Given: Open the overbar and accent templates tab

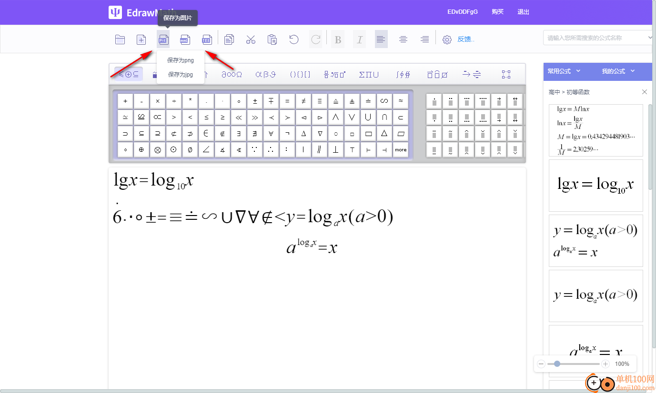Looking at the screenshot, I should (x=437, y=74).
